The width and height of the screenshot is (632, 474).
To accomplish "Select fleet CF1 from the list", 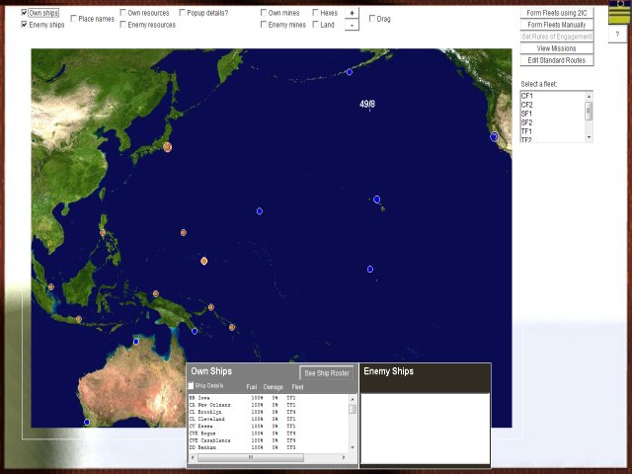I will point(527,96).
